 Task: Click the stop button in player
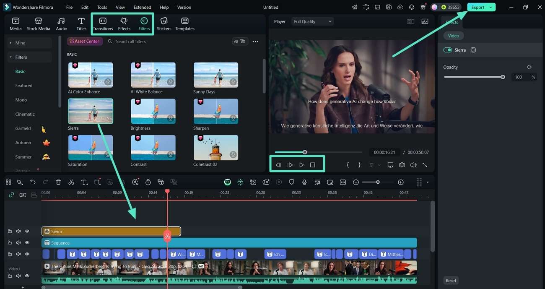click(313, 165)
